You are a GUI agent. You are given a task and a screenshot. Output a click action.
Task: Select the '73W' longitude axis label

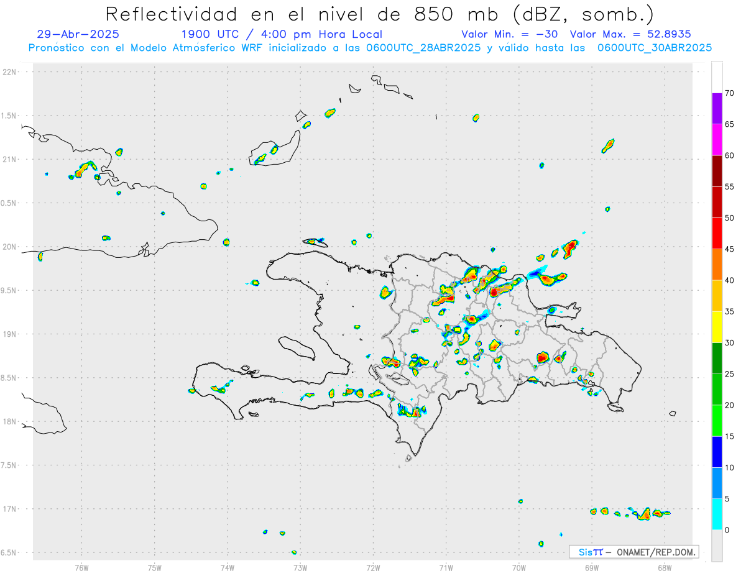point(300,567)
